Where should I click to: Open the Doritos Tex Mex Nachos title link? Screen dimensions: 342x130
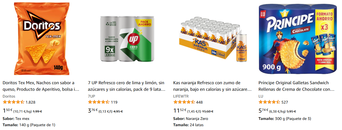[x=41, y=86]
